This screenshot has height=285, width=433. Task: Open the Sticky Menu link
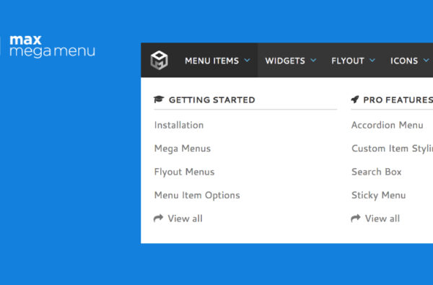[379, 196]
